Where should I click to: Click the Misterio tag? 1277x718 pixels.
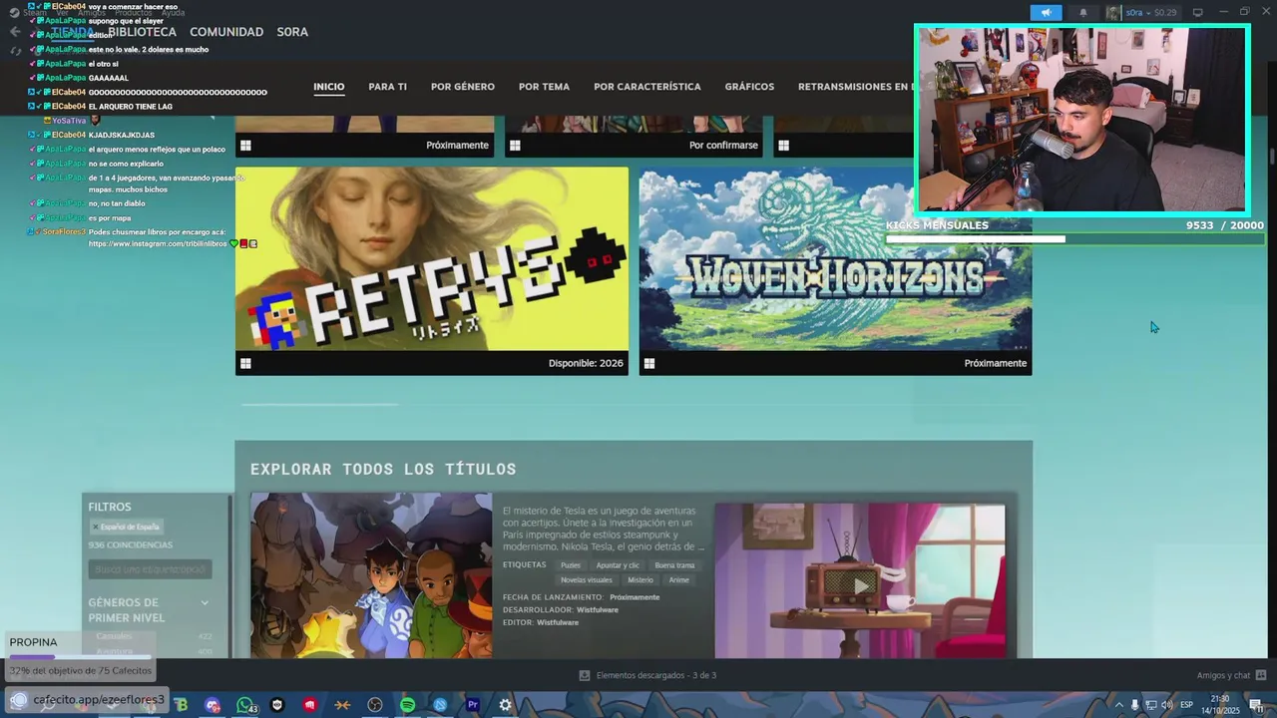(x=640, y=579)
